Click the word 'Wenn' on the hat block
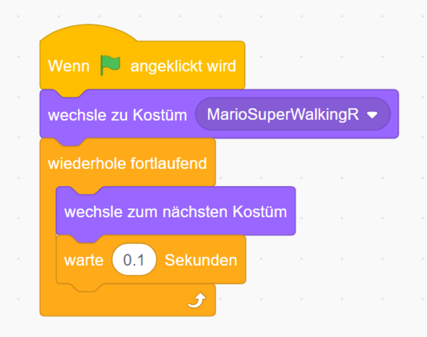The height and width of the screenshot is (337, 427). pos(69,66)
